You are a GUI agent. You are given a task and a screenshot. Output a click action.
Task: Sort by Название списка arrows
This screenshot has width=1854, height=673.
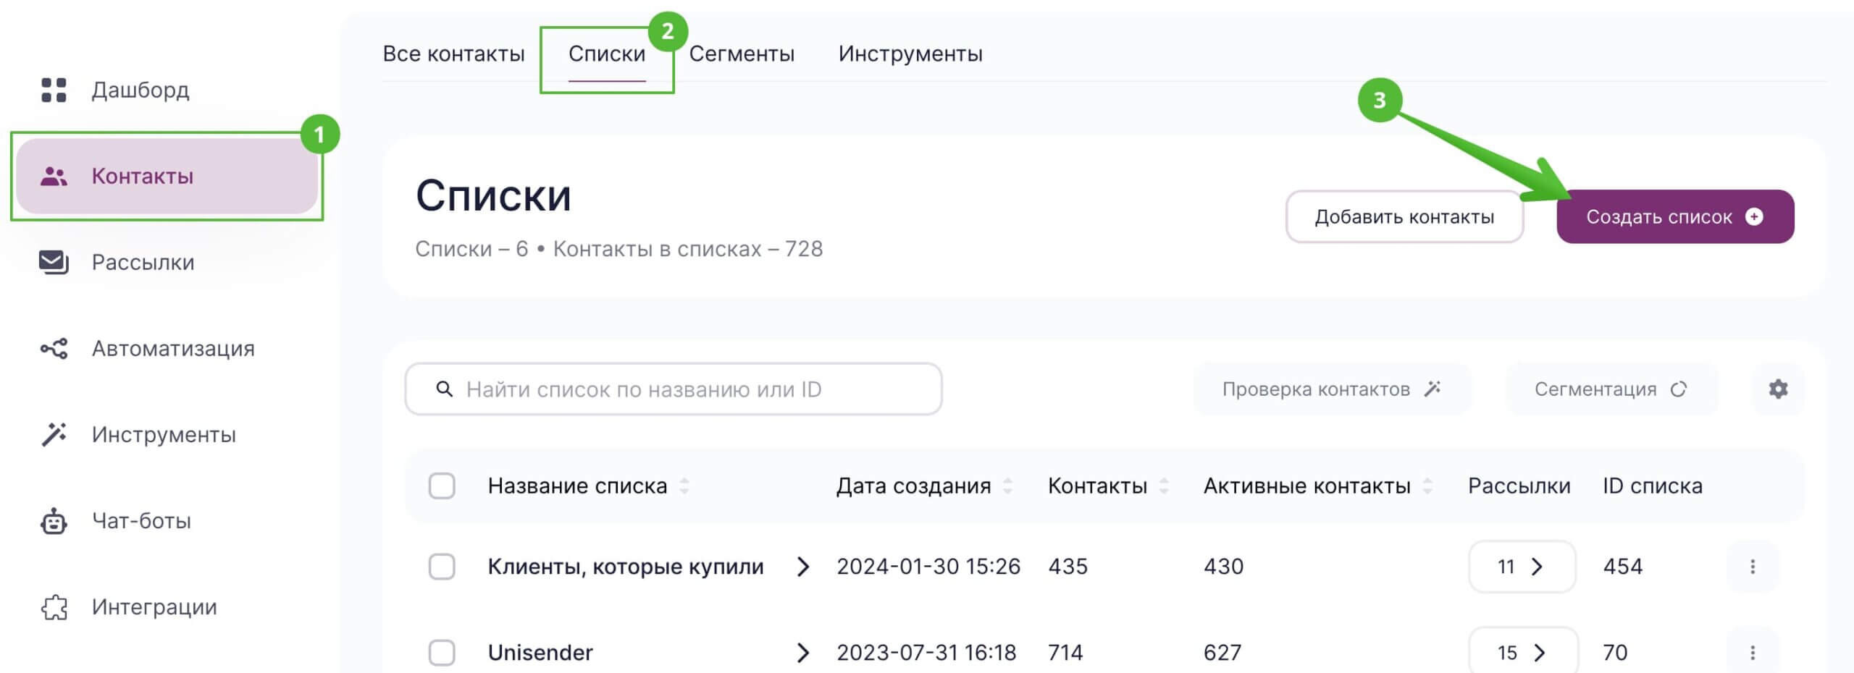pos(684,486)
